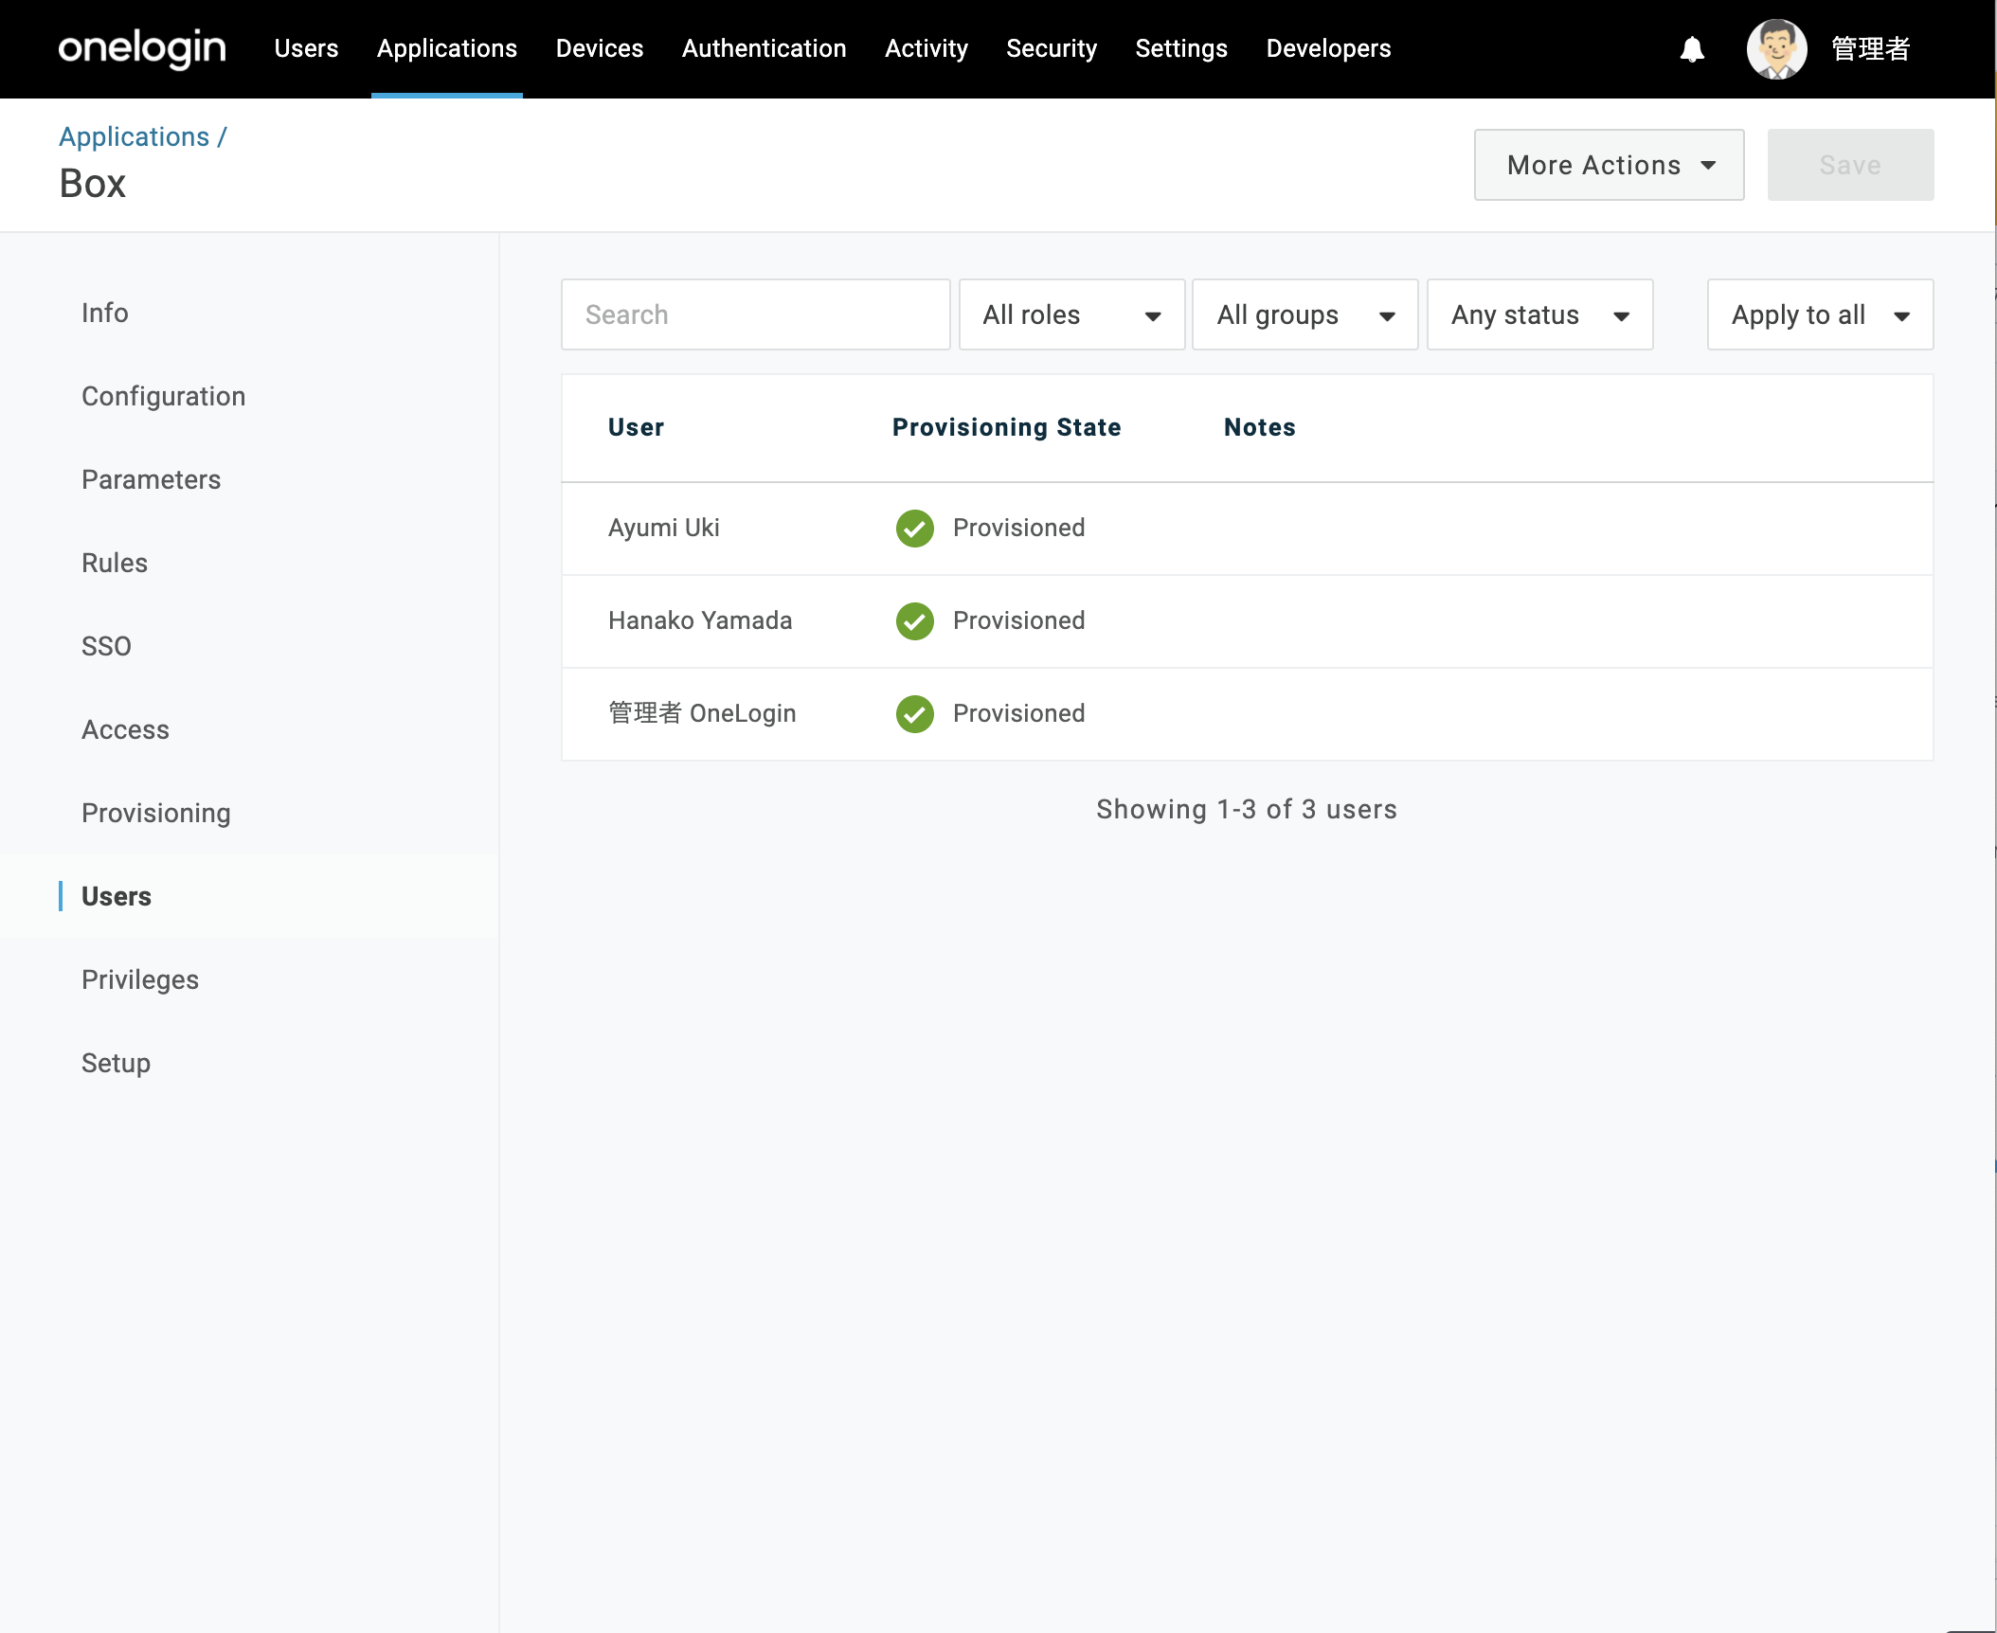Click 管理者 OneLogin's green provisioned checkmark
This screenshot has height=1633, width=1997.
point(915,713)
